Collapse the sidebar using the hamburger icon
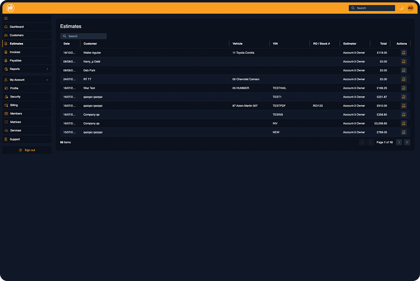This screenshot has width=420, height=281. point(6,18)
